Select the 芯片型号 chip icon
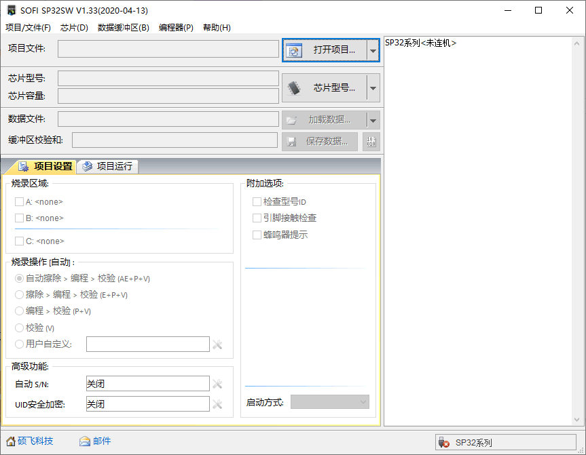 point(296,87)
